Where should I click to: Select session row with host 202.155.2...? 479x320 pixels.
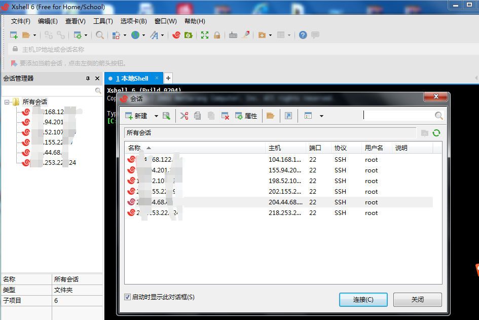point(279,192)
